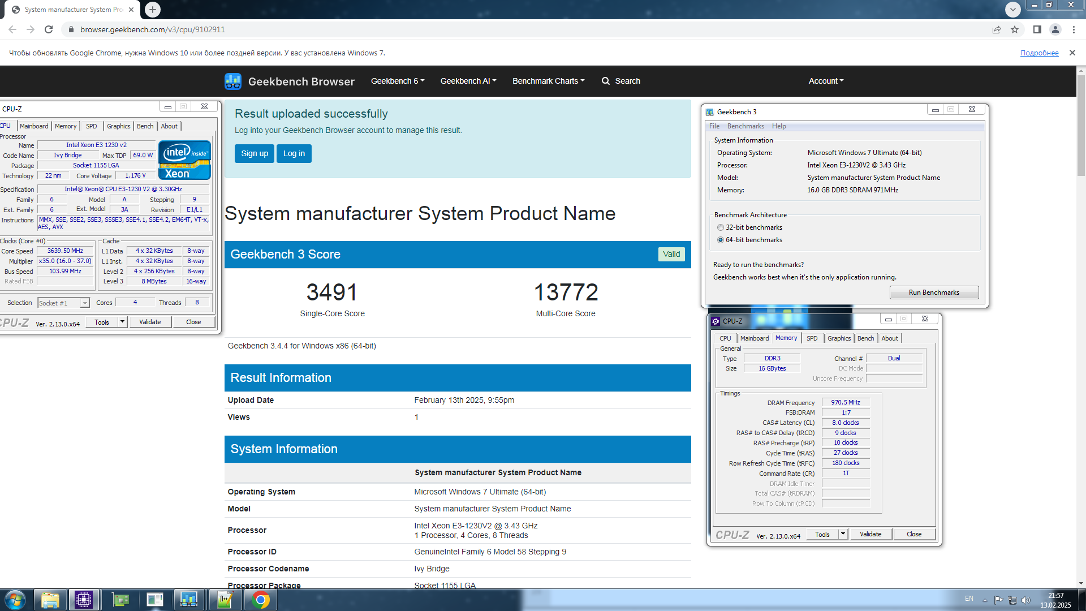
Task: Click the page vertical scrollbar thumb
Action: (1081, 126)
